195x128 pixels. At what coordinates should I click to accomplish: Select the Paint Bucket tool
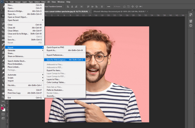pos(3,65)
